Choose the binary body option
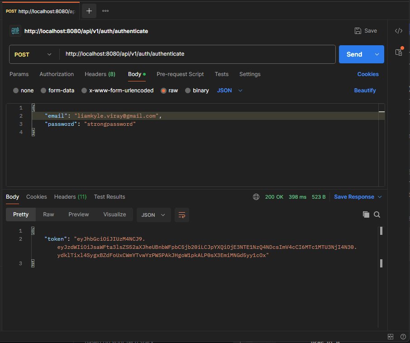Viewport: 410px width, 343px height. [x=197, y=91]
